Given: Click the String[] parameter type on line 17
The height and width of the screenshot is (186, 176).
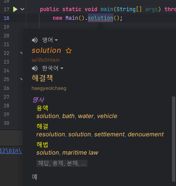Looking at the screenshot, I should click(129, 9).
